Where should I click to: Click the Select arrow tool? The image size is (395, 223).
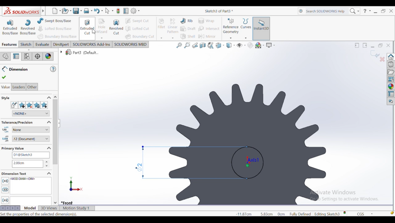tap(108, 11)
